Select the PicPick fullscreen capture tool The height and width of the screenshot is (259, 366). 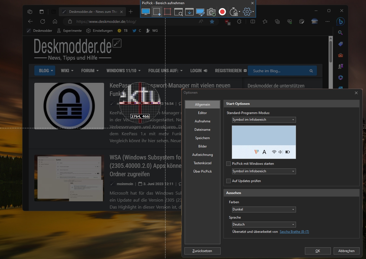pos(146,12)
